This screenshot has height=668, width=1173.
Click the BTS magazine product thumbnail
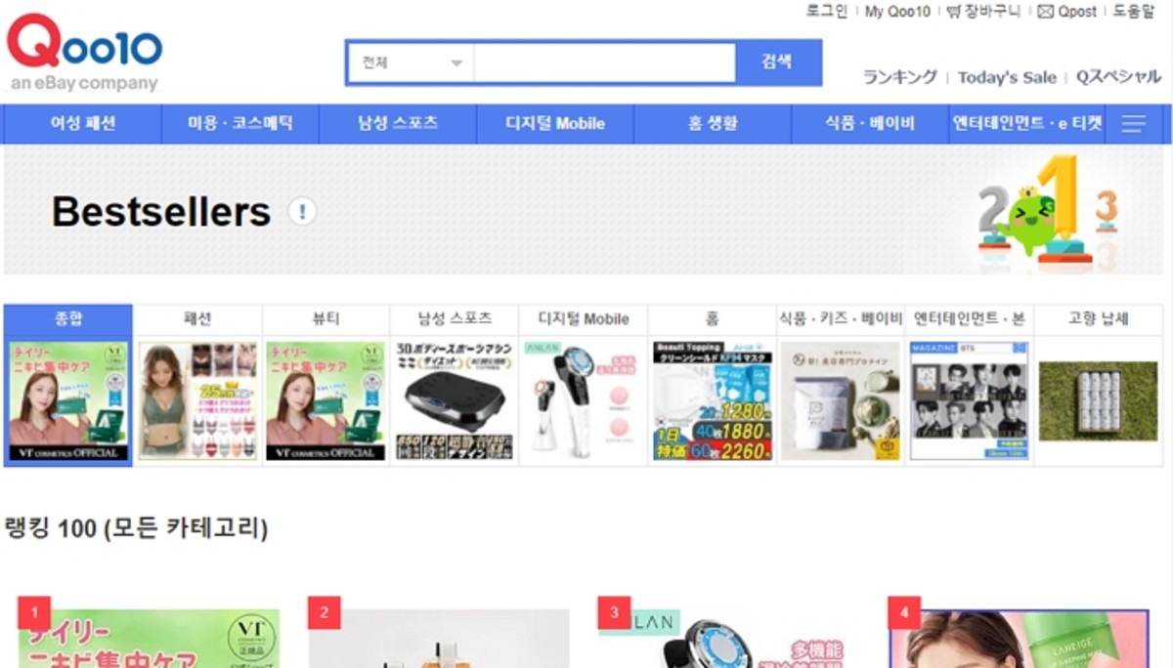pos(970,400)
